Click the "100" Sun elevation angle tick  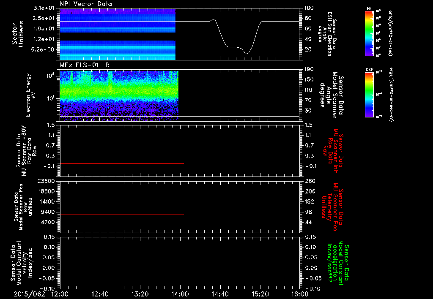coord(309,8)
